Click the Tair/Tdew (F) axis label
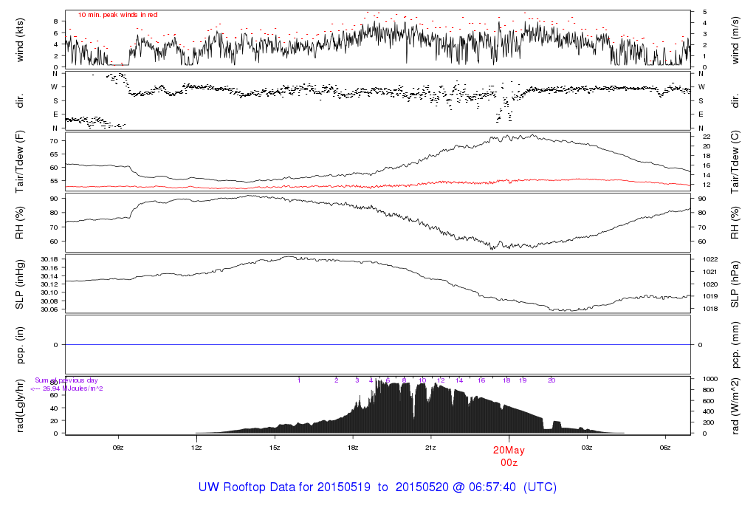756x517 pixels. coord(20,162)
